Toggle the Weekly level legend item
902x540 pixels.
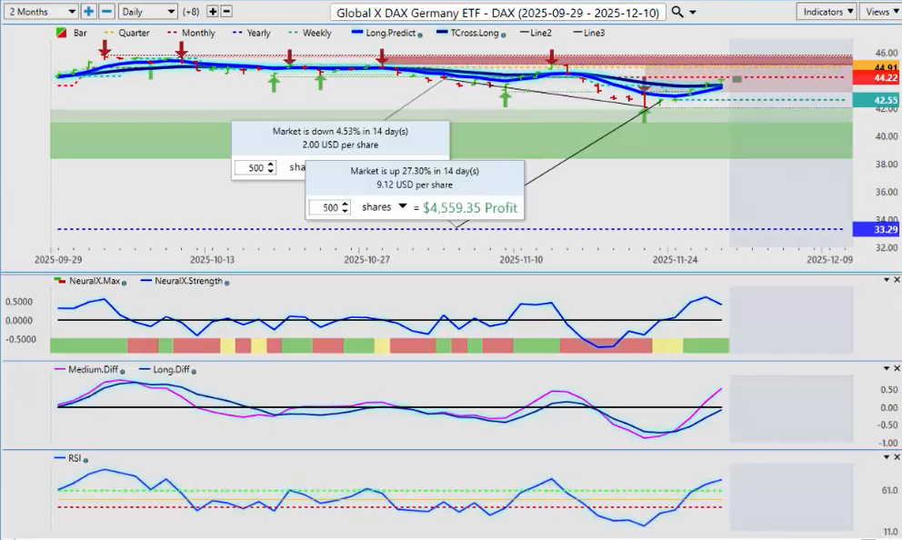(x=310, y=33)
